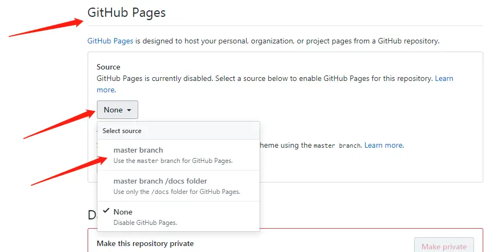This screenshot has width=486, height=252.
Task: Click the "Select source" menu header
Action: [x=122, y=131]
